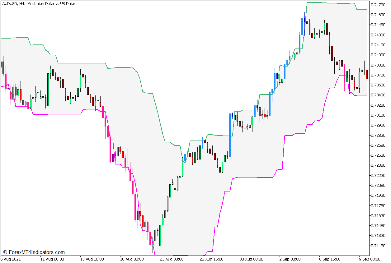
Task: Click the 0.73430 price on the scale
Action: 378,95
